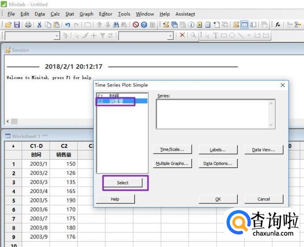Screen dimensions: 304x247
Task: Click the Save Project floppy icon
Action: [17, 25]
